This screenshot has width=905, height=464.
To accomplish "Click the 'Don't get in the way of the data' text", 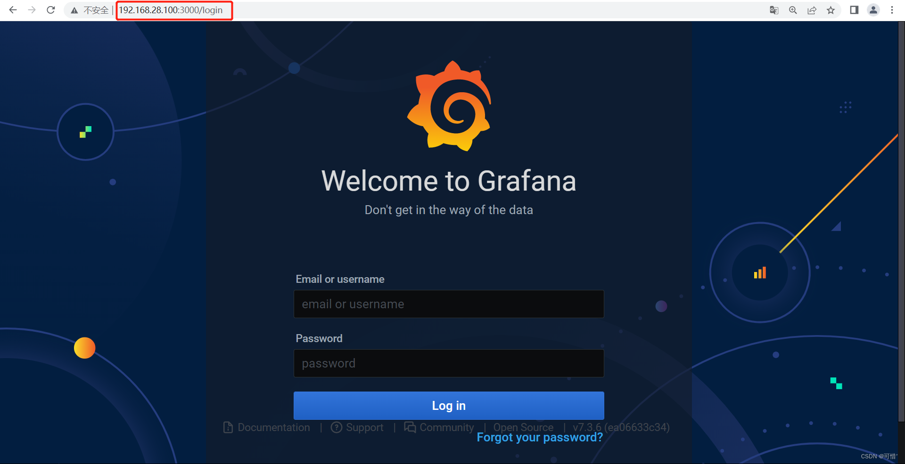I will 449,210.
